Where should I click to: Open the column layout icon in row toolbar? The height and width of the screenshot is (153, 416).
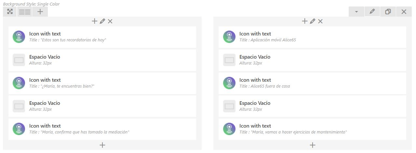[25, 12]
